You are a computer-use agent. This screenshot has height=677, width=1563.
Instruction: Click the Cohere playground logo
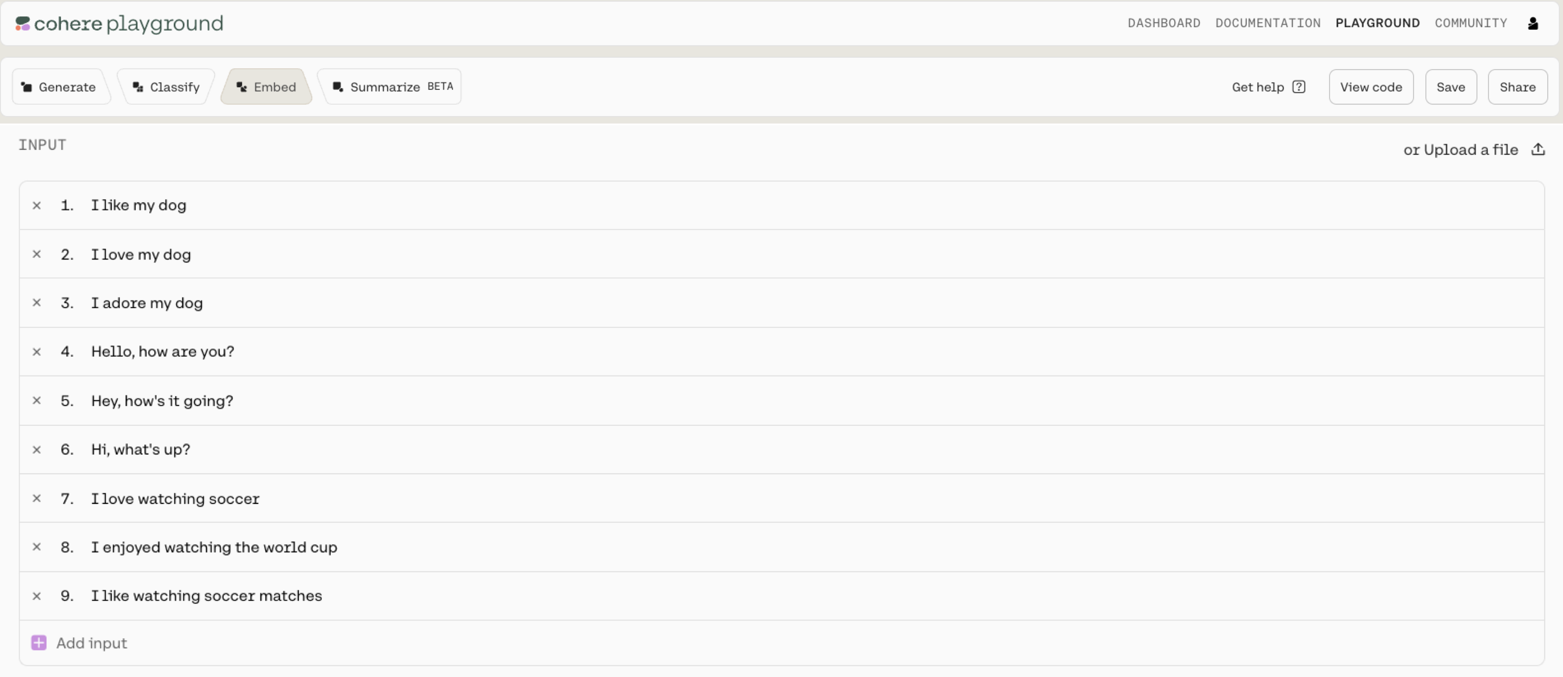[119, 23]
